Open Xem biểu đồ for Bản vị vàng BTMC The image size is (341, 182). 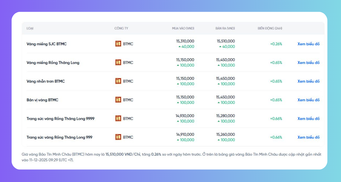[x=308, y=100]
